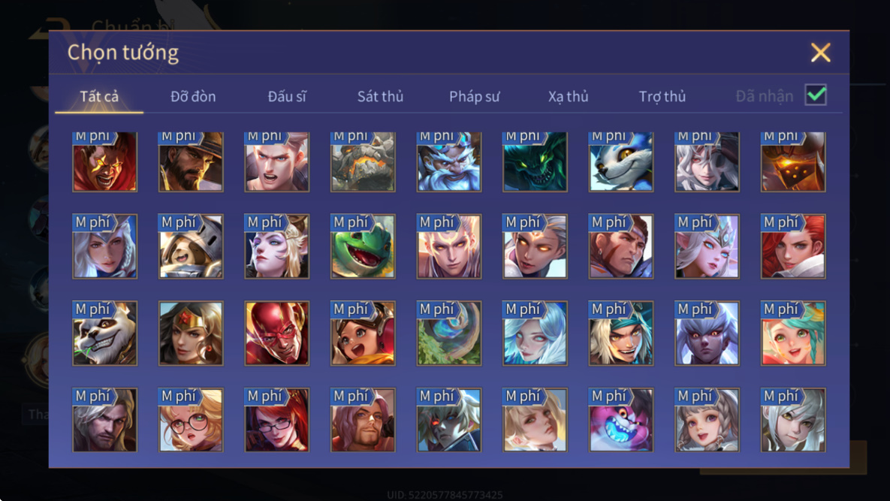Open the Trợ thủ tab
The image size is (890, 501).
pos(662,96)
